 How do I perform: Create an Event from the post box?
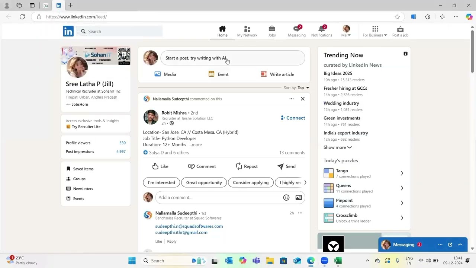[218, 74]
